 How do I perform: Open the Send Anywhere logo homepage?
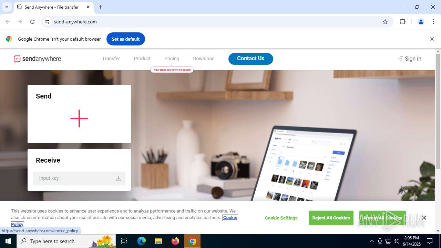tap(37, 59)
